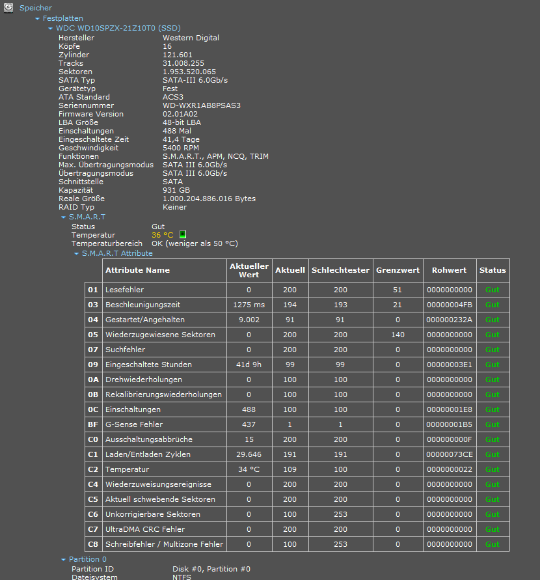Screen dimensions: 540x580
Task: Click the 34 °C table value
Action: (249, 470)
